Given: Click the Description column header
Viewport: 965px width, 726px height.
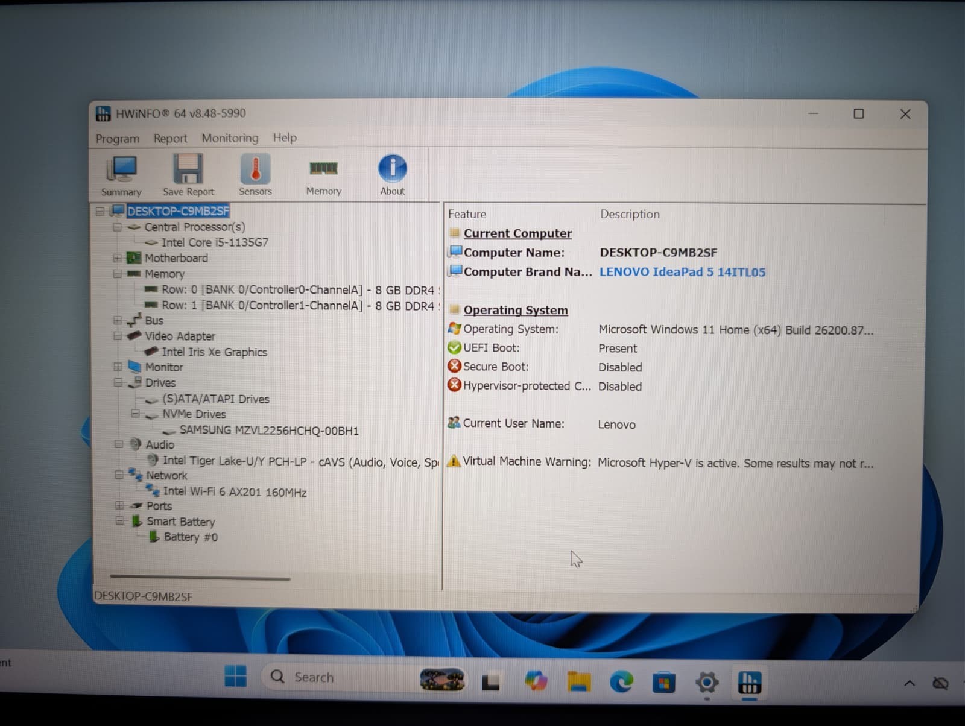Looking at the screenshot, I should pyautogui.click(x=630, y=214).
